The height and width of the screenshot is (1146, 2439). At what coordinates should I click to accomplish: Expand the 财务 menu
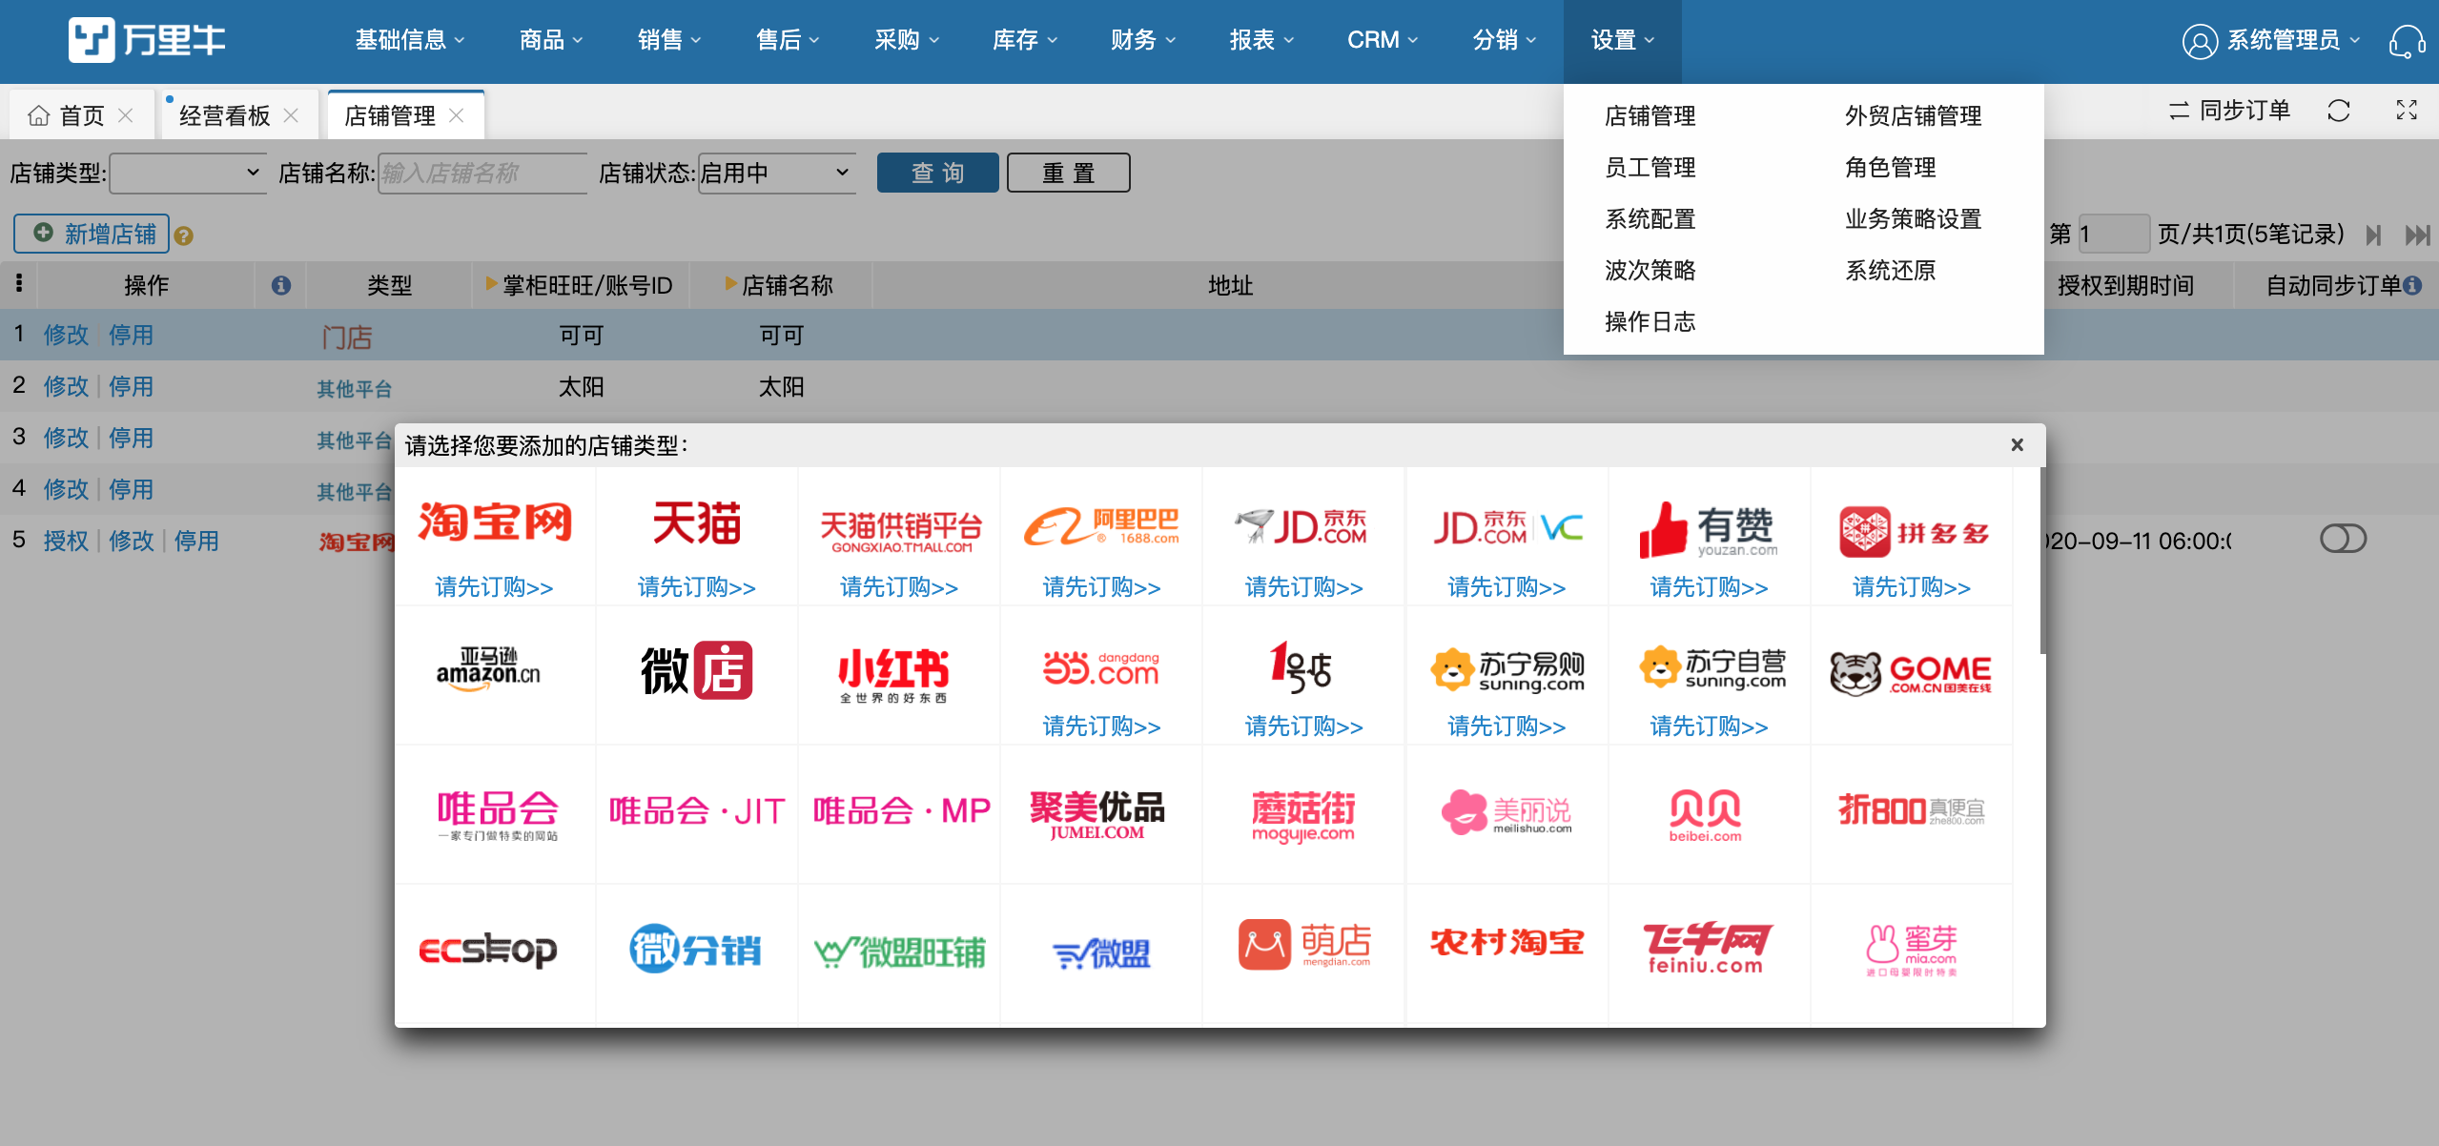pyautogui.click(x=1142, y=40)
